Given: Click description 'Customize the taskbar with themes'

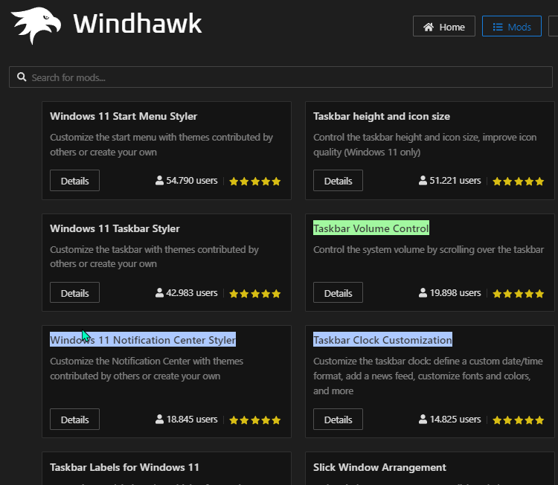Looking at the screenshot, I should point(155,257).
